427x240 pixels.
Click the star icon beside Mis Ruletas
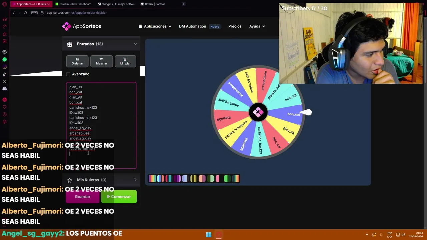pyautogui.click(x=70, y=180)
